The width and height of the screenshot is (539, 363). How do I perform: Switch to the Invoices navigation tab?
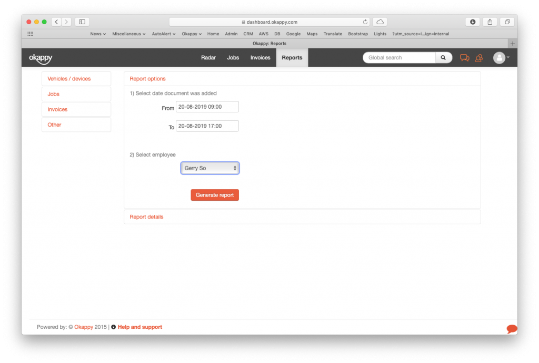pyautogui.click(x=260, y=58)
